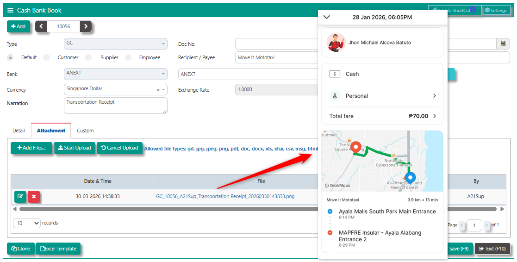This screenshot has height=262, width=517.
Task: Go to the previous record arrow
Action: 41,26
